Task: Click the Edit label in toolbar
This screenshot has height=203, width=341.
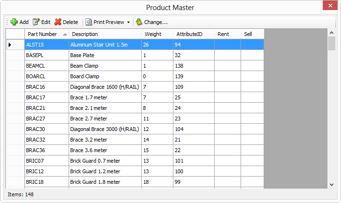Action: coord(46,22)
